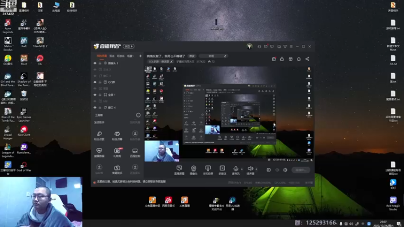
Task: Add a multimedia source via the play-box icon
Action: tap(222, 168)
